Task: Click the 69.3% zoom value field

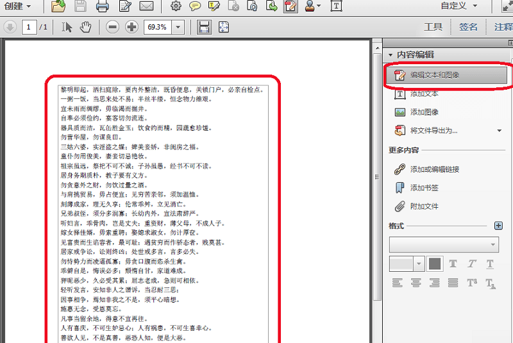Action: click(x=157, y=27)
